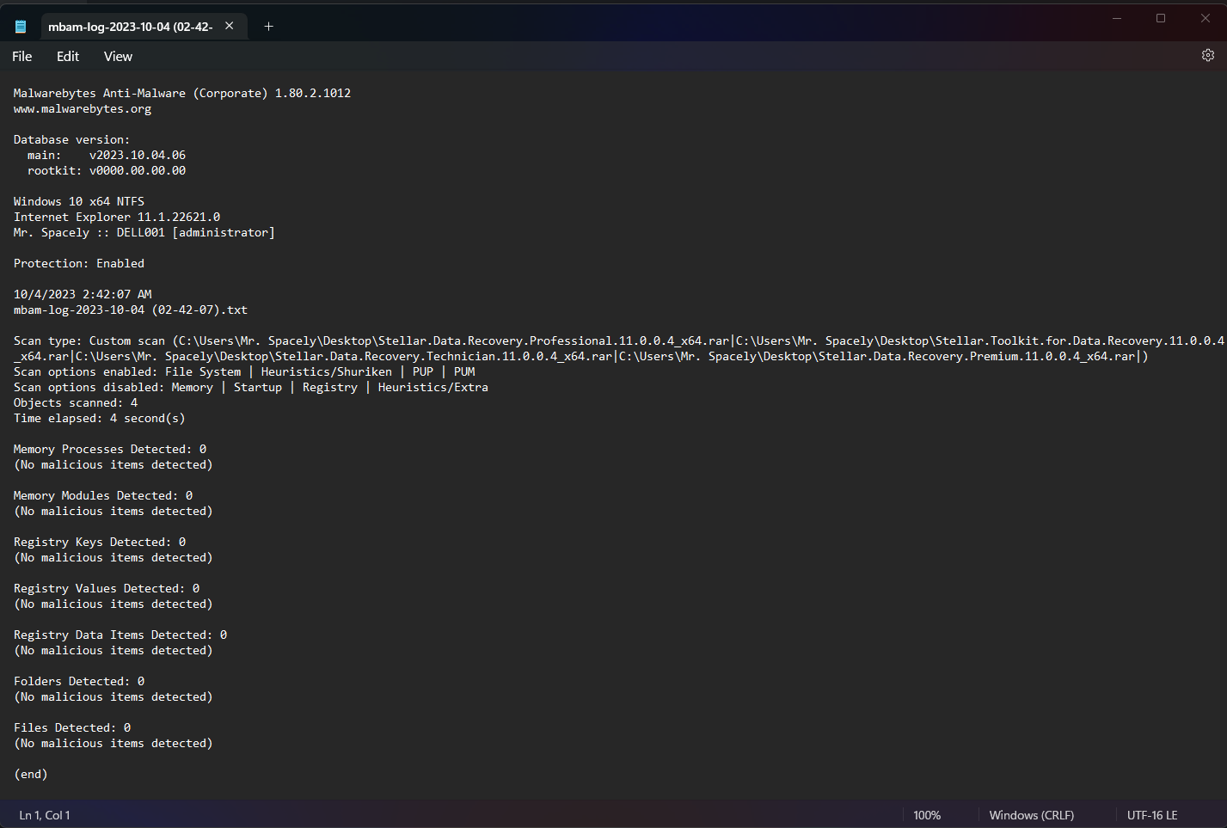Click the '10/4/2023 2:42:07 AM' timestamp

pyautogui.click(x=83, y=295)
